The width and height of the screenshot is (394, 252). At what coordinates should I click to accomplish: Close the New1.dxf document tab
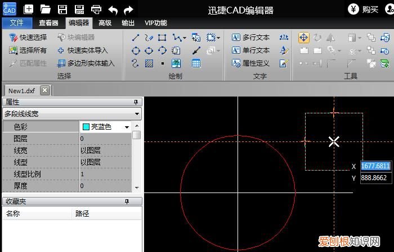point(44,90)
